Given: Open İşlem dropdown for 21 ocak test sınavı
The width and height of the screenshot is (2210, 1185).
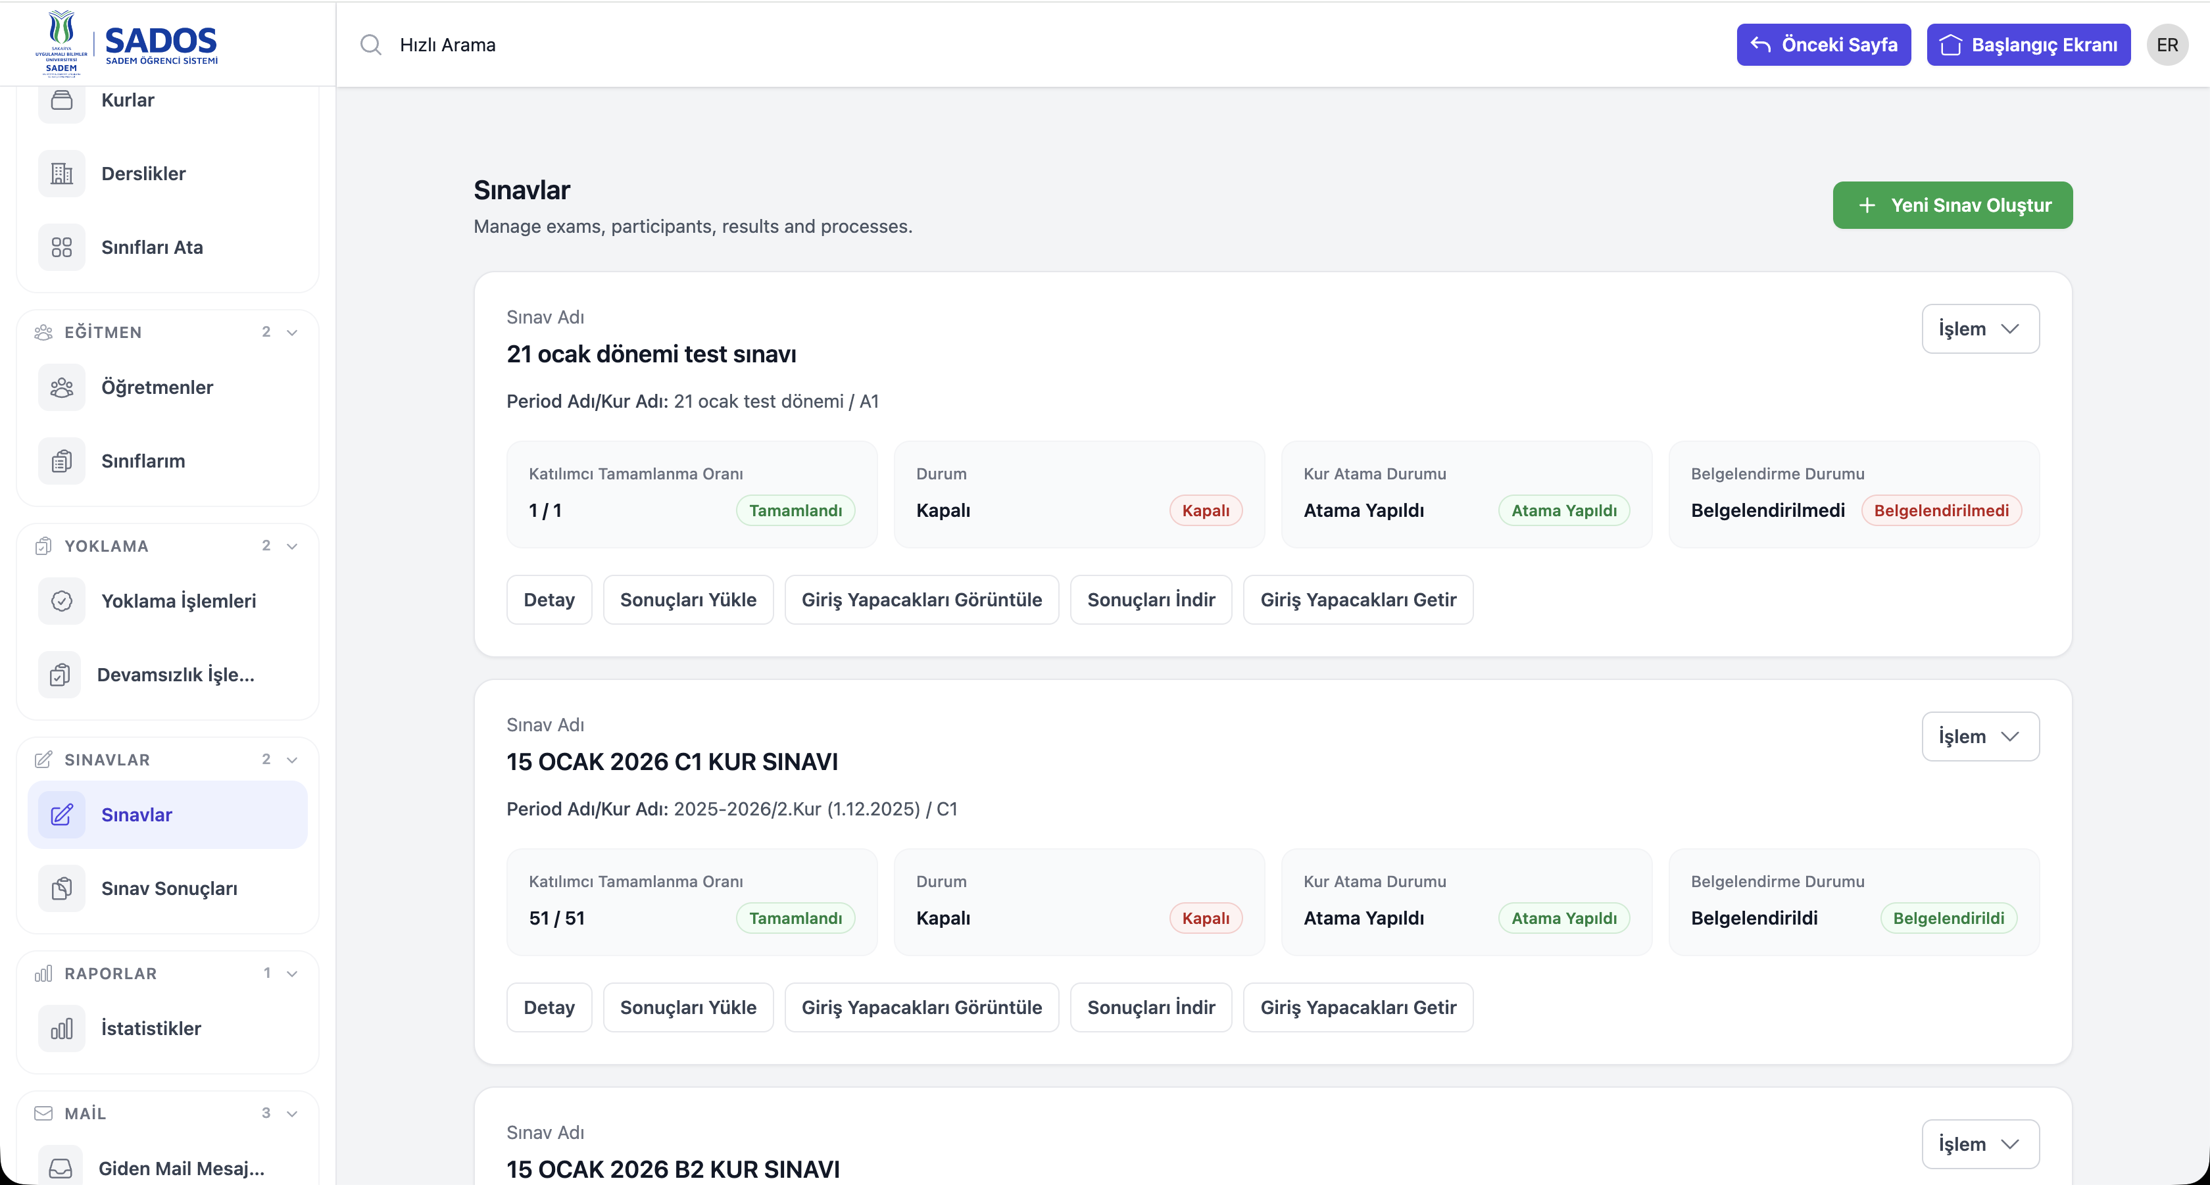Looking at the screenshot, I should coord(1980,329).
